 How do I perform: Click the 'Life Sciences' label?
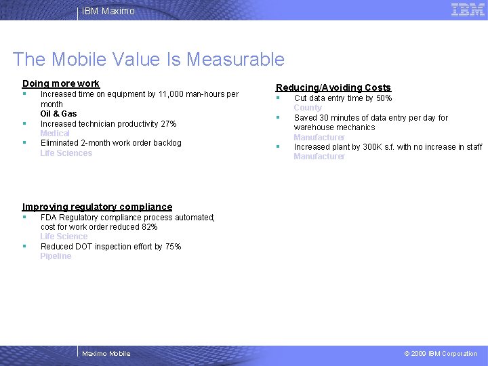point(66,152)
